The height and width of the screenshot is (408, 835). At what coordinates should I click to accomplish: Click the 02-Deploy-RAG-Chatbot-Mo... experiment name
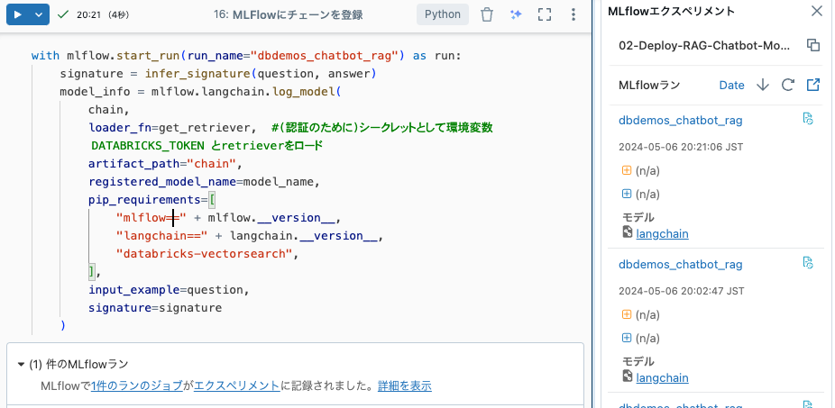tap(704, 46)
